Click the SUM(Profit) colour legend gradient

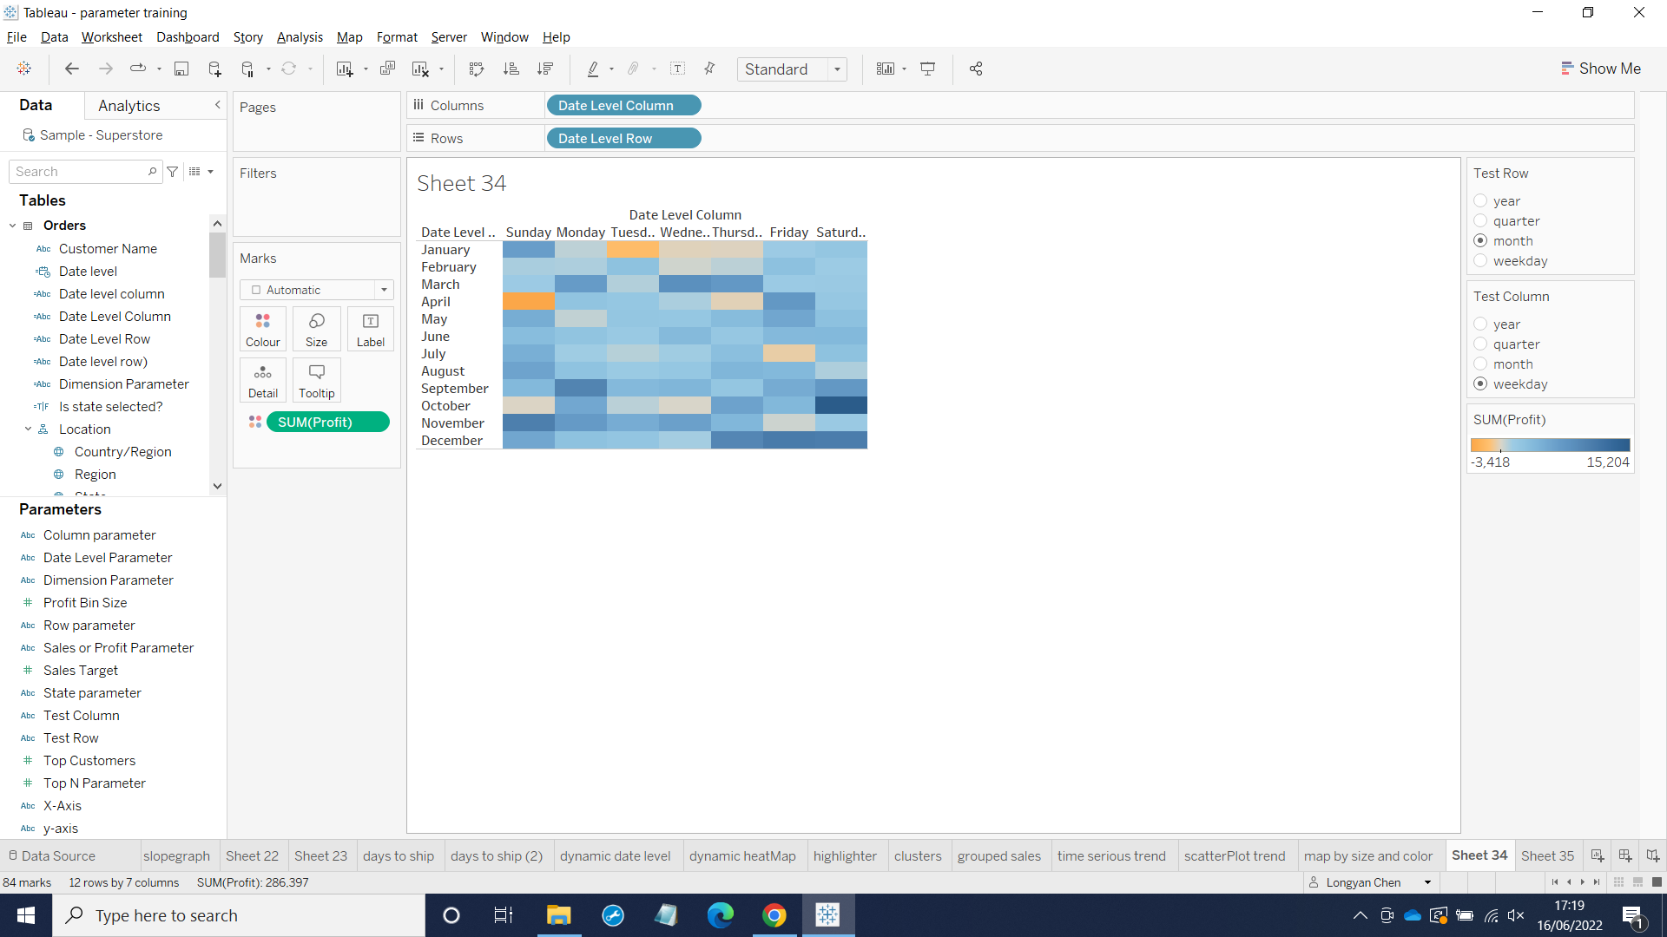[1550, 445]
